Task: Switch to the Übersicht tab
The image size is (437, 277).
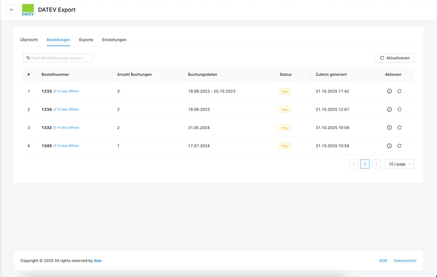Action: (x=29, y=40)
